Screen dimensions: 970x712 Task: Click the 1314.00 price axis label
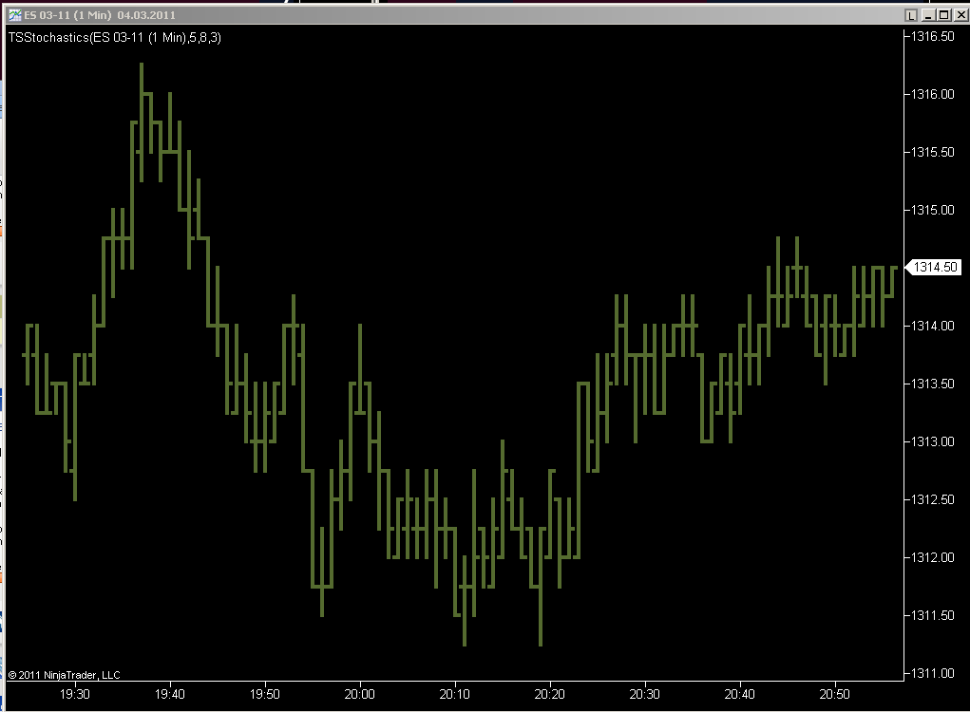tap(933, 326)
